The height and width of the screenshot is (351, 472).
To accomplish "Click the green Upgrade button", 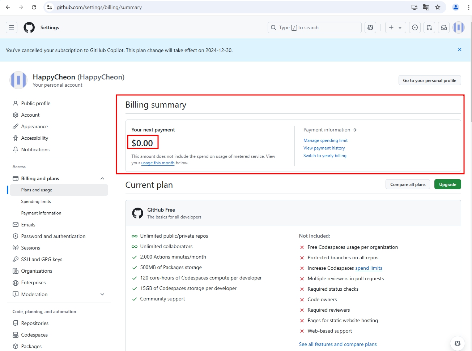I will pos(448,185).
